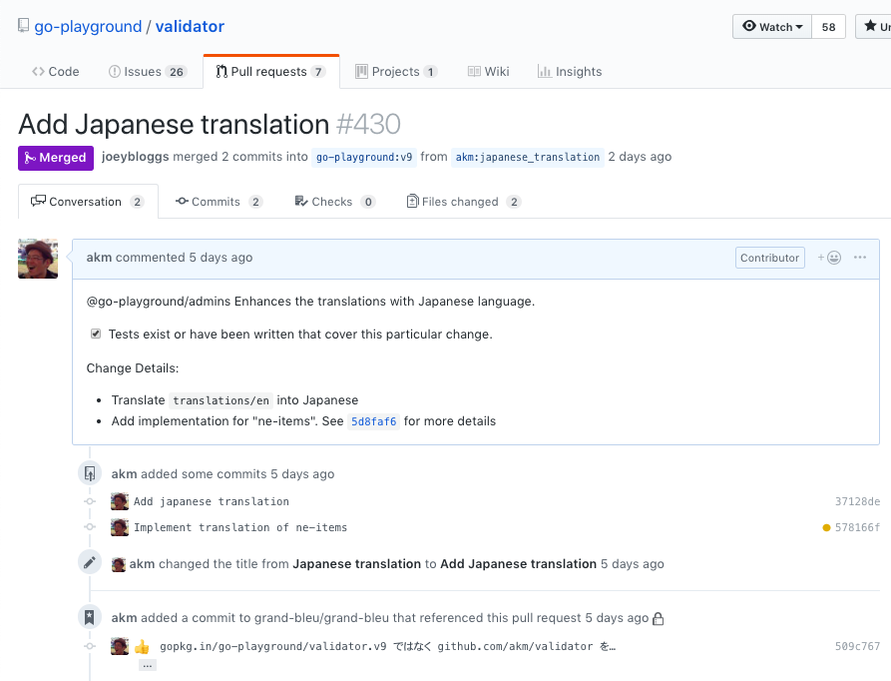Select the Conversation tab
This screenshot has height=681, width=891.
pos(88,202)
